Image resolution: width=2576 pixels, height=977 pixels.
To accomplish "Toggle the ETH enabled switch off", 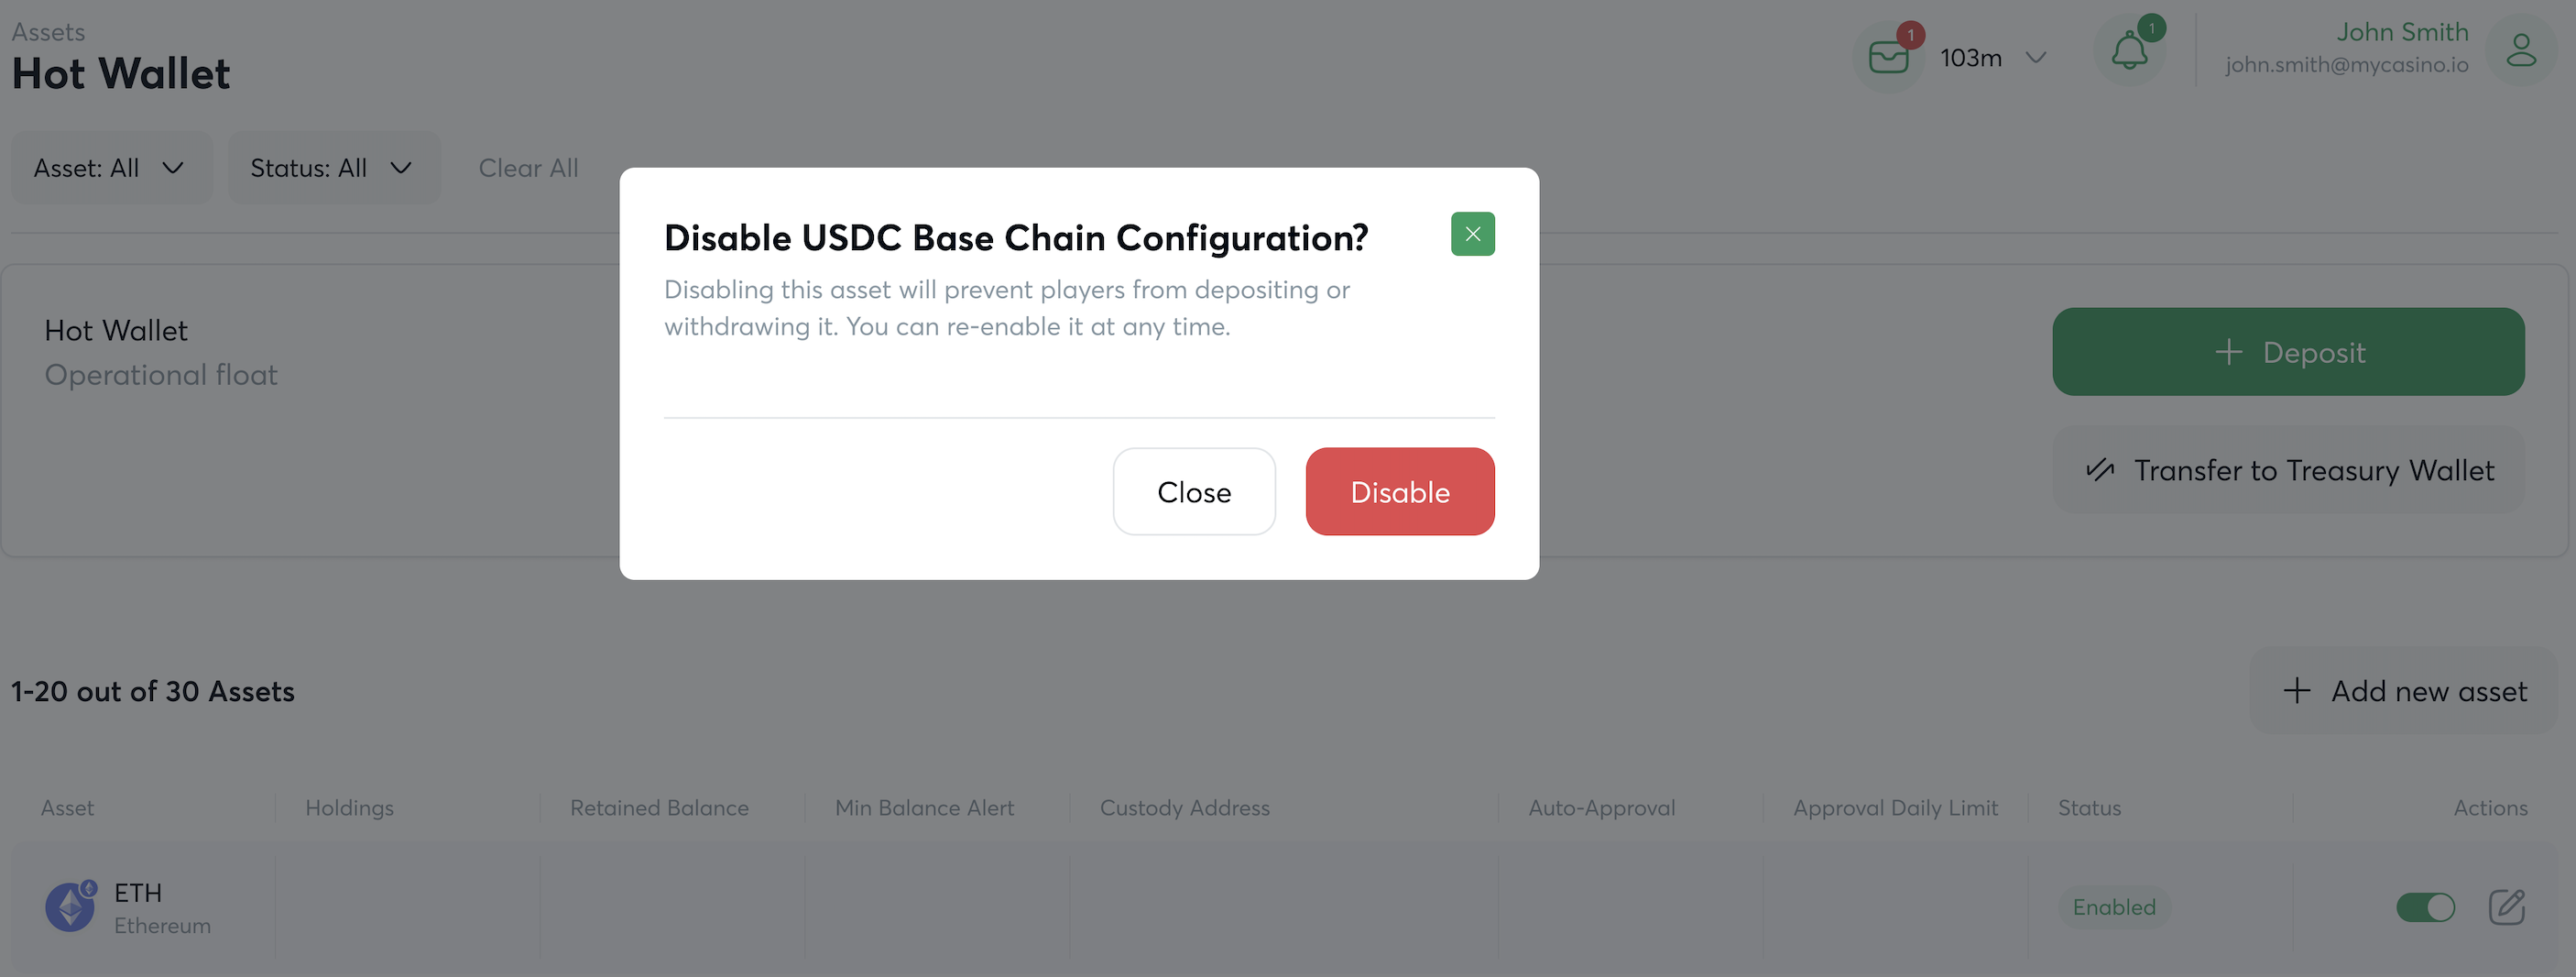I will click(x=2425, y=907).
